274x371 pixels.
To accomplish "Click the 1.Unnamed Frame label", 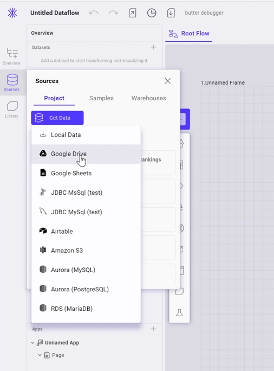I will click(223, 83).
